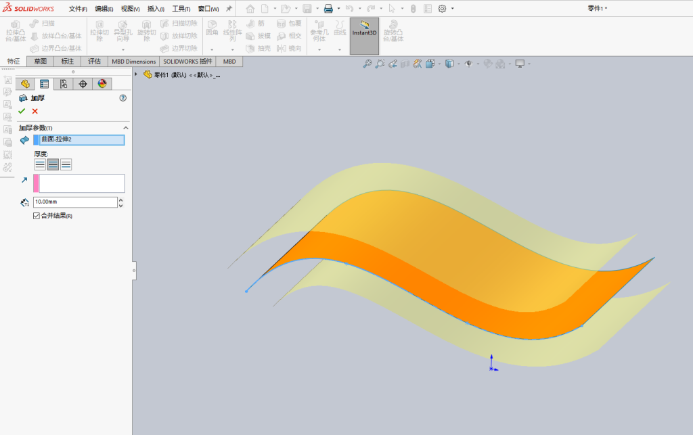Screen dimensions: 693x435
Task: Pin the menu bar with pushpin
Action: [x=229, y=8]
